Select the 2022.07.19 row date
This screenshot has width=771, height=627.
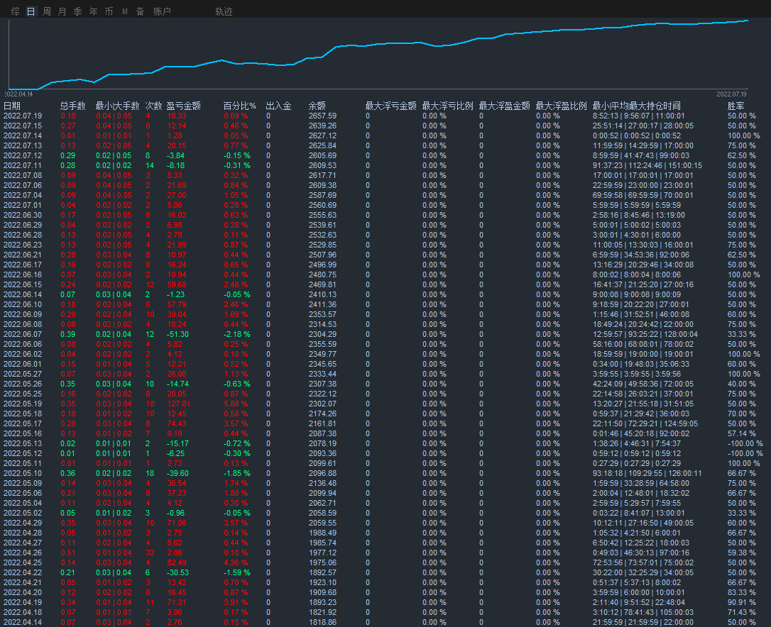[x=23, y=116]
